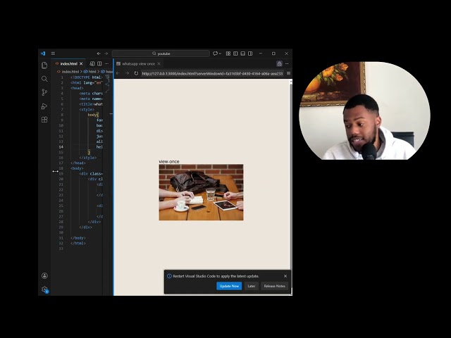
Task: Toggle the primary side bar
Action: click(x=235, y=54)
